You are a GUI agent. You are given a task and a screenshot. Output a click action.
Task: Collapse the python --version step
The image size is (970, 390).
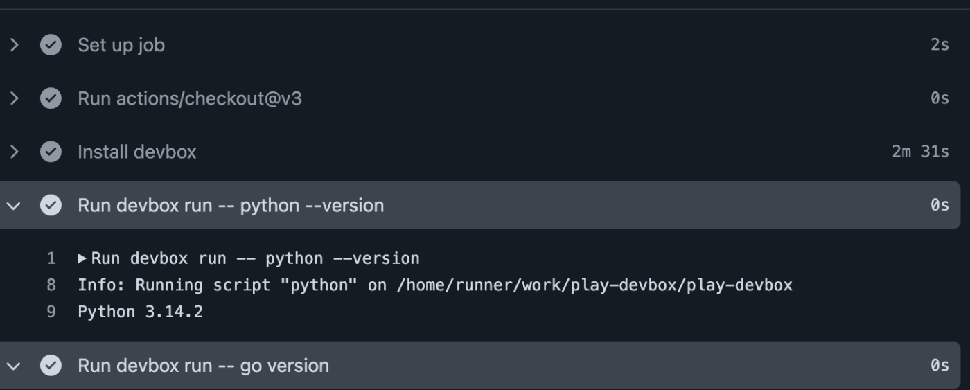pyautogui.click(x=14, y=205)
